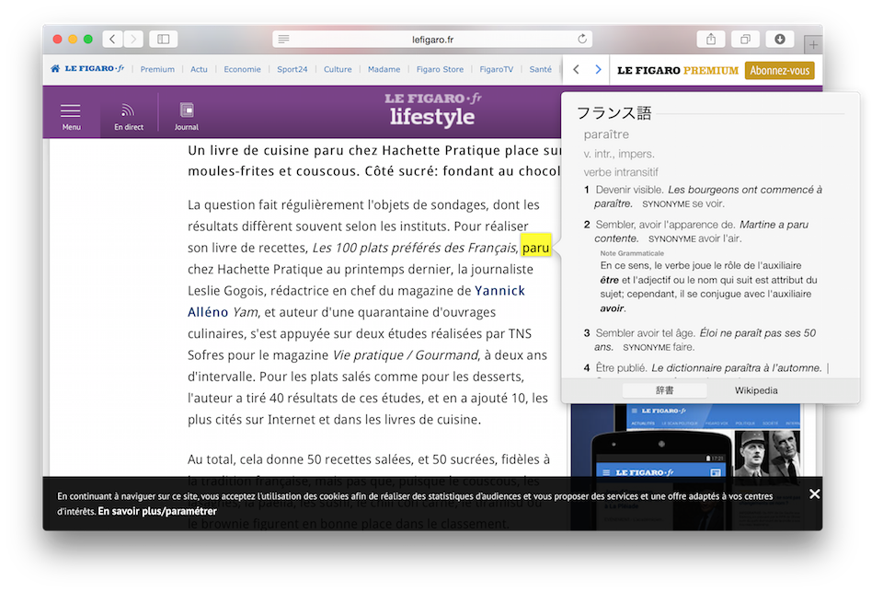Switch to Wikipedia tab in dictionary popup
883x592 pixels.
click(755, 390)
